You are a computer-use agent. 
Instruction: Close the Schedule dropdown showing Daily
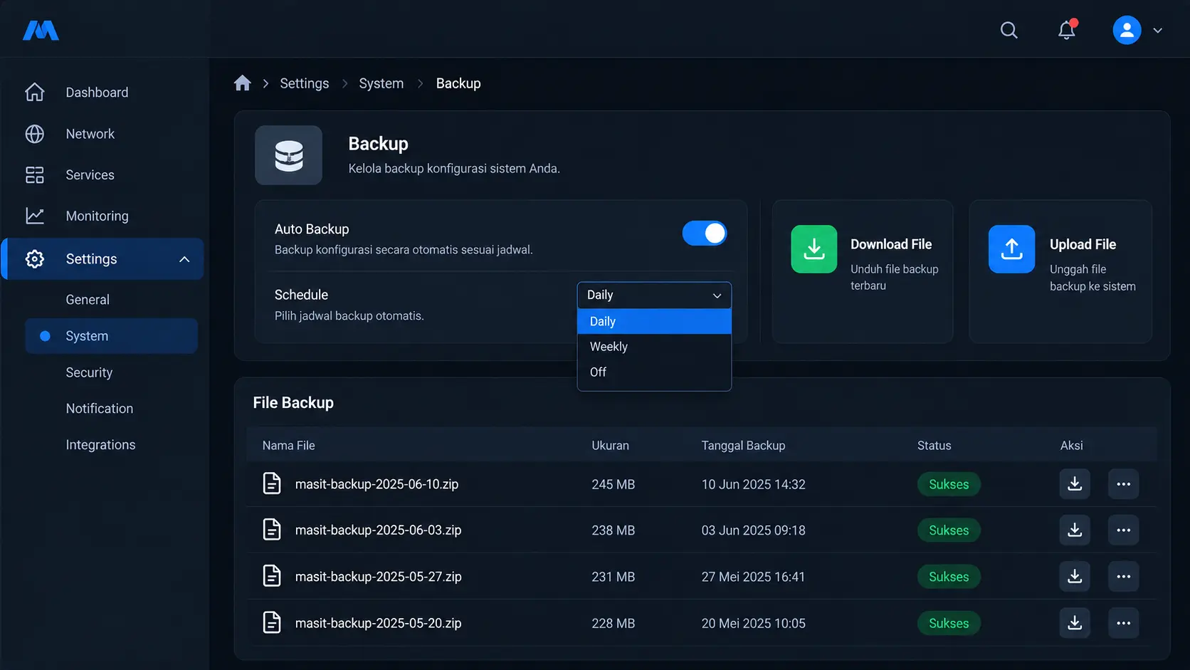(654, 295)
